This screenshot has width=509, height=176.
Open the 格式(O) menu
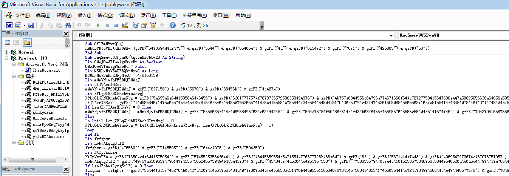coord(105,15)
